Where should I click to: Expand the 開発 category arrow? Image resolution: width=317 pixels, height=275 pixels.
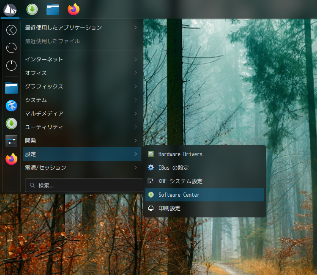click(x=136, y=140)
